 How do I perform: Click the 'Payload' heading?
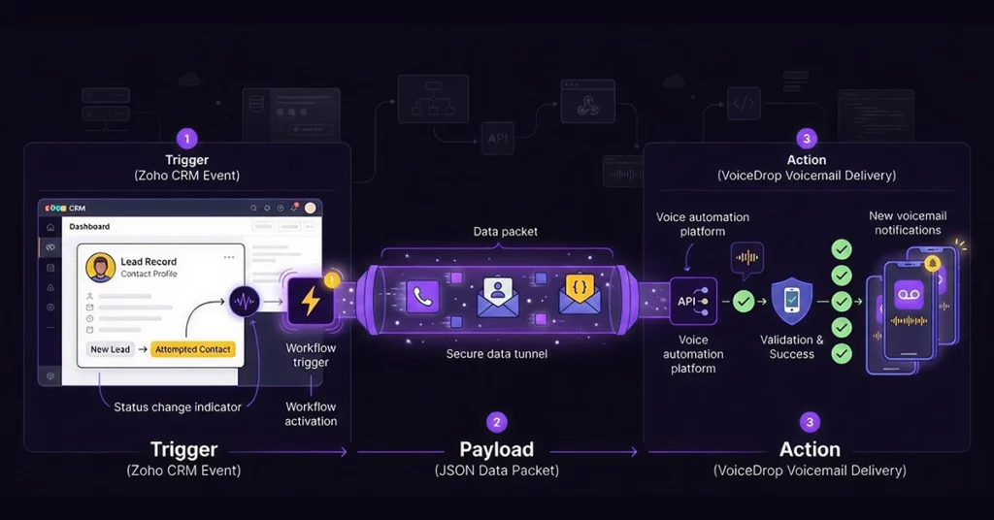[x=496, y=449]
